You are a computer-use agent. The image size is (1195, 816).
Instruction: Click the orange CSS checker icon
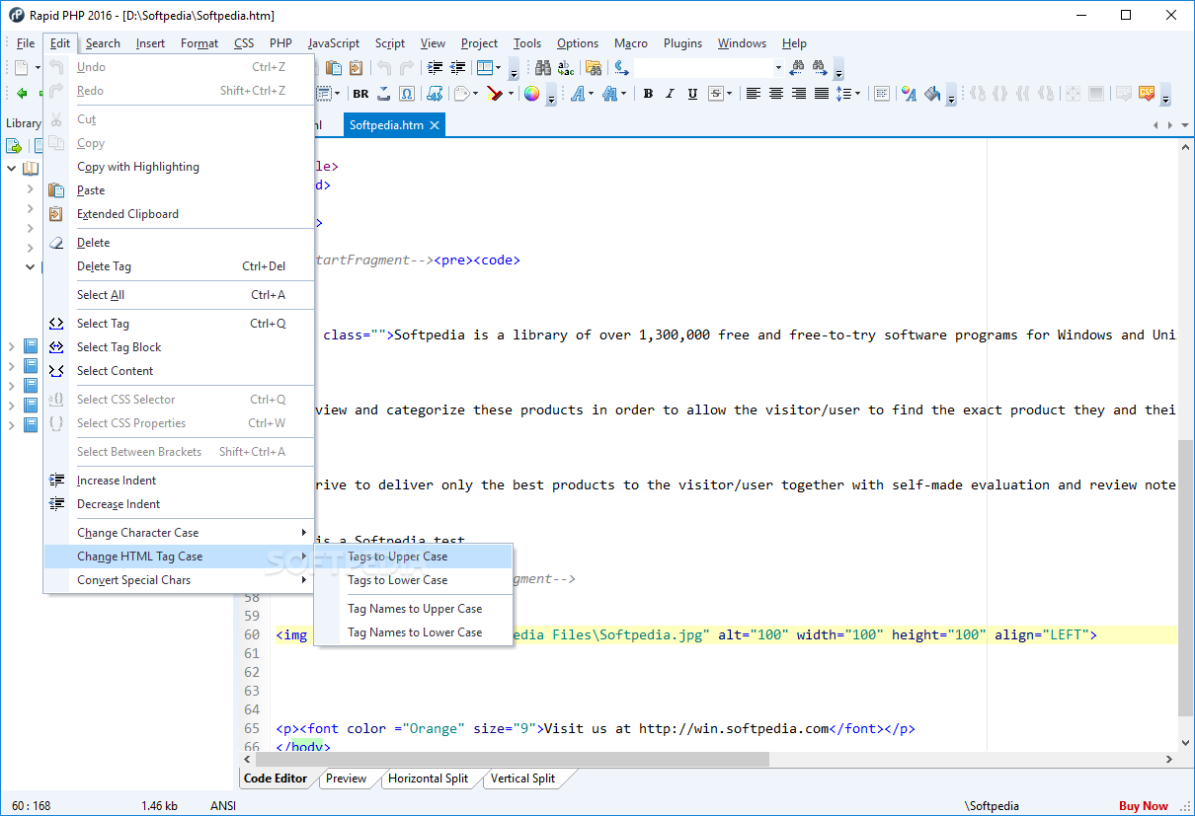tap(1147, 94)
